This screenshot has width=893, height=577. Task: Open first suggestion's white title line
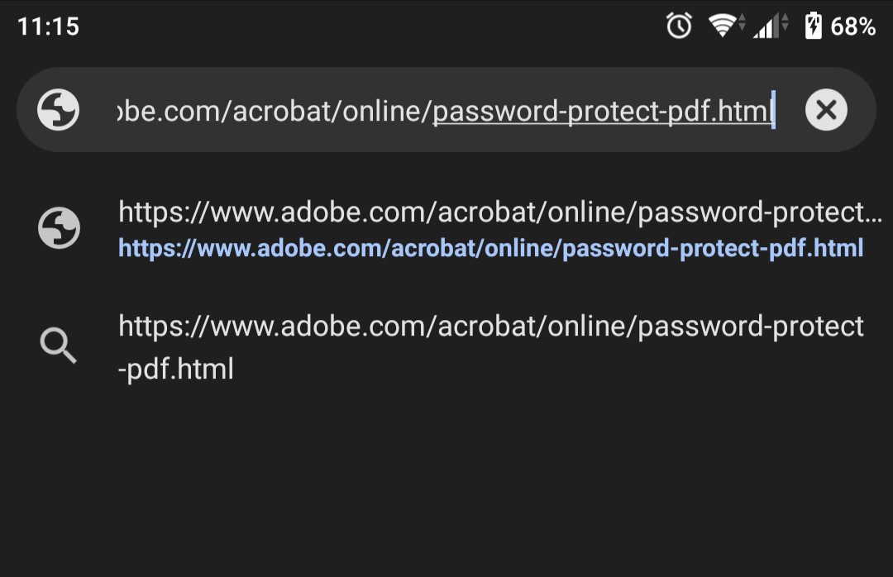pyautogui.click(x=500, y=212)
